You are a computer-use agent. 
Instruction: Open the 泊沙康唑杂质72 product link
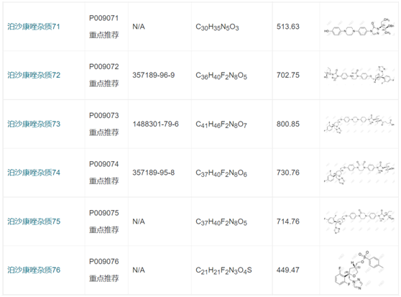34,76
